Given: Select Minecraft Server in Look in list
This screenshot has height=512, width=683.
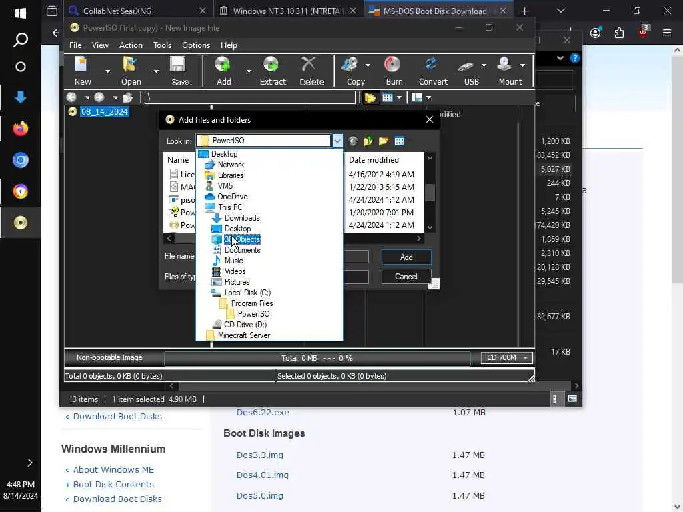Looking at the screenshot, I should (x=244, y=335).
